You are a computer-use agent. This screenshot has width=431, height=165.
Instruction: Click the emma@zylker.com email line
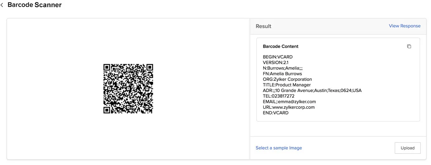290,102
